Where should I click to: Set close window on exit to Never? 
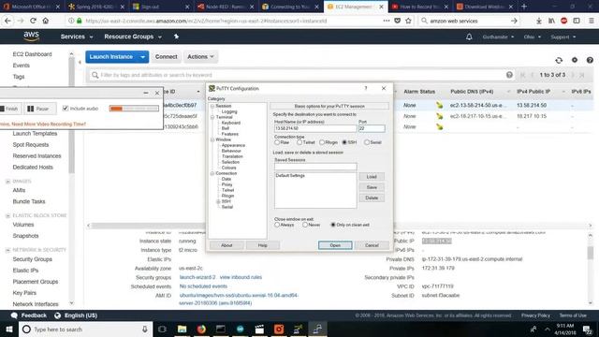(x=305, y=225)
